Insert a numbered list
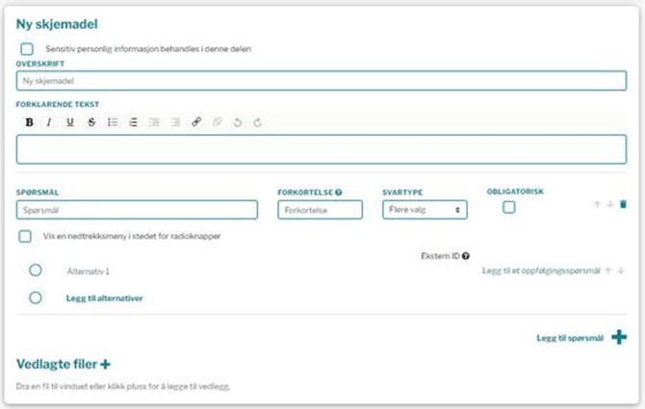The width and height of the screenshot is (645, 409). 134,122
